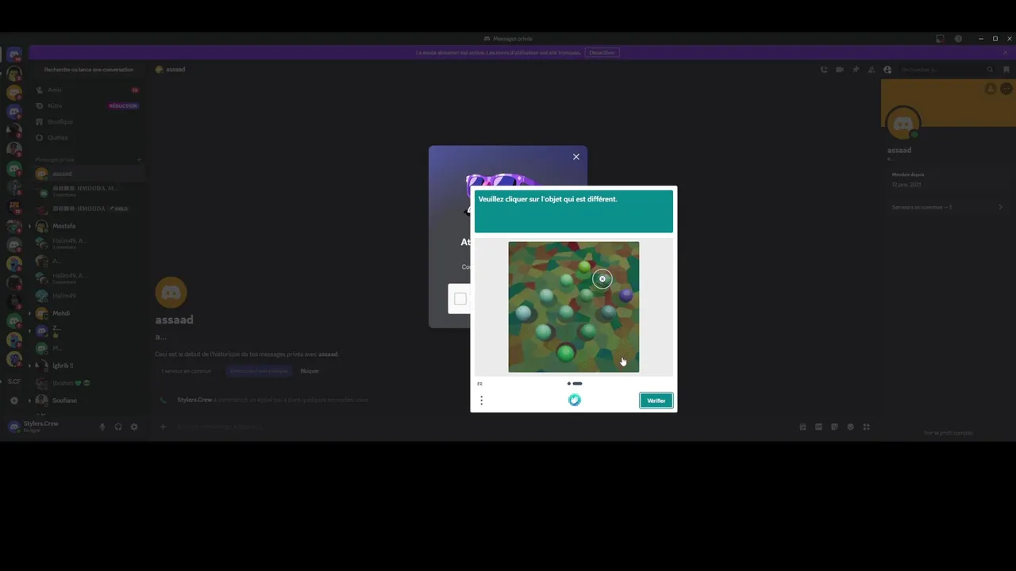This screenshot has height=571, width=1016.
Task: Open the emoji picker icon
Action: coord(850,427)
